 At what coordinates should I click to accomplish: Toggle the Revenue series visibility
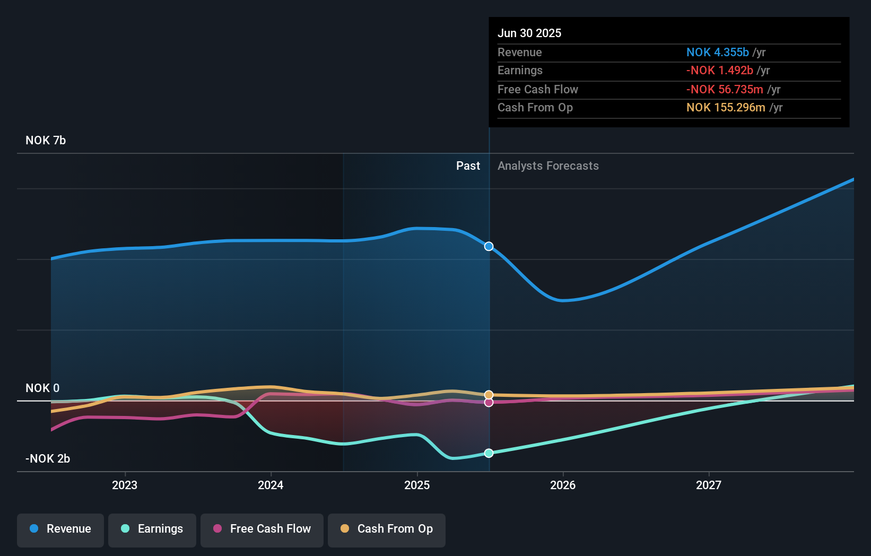(x=60, y=529)
